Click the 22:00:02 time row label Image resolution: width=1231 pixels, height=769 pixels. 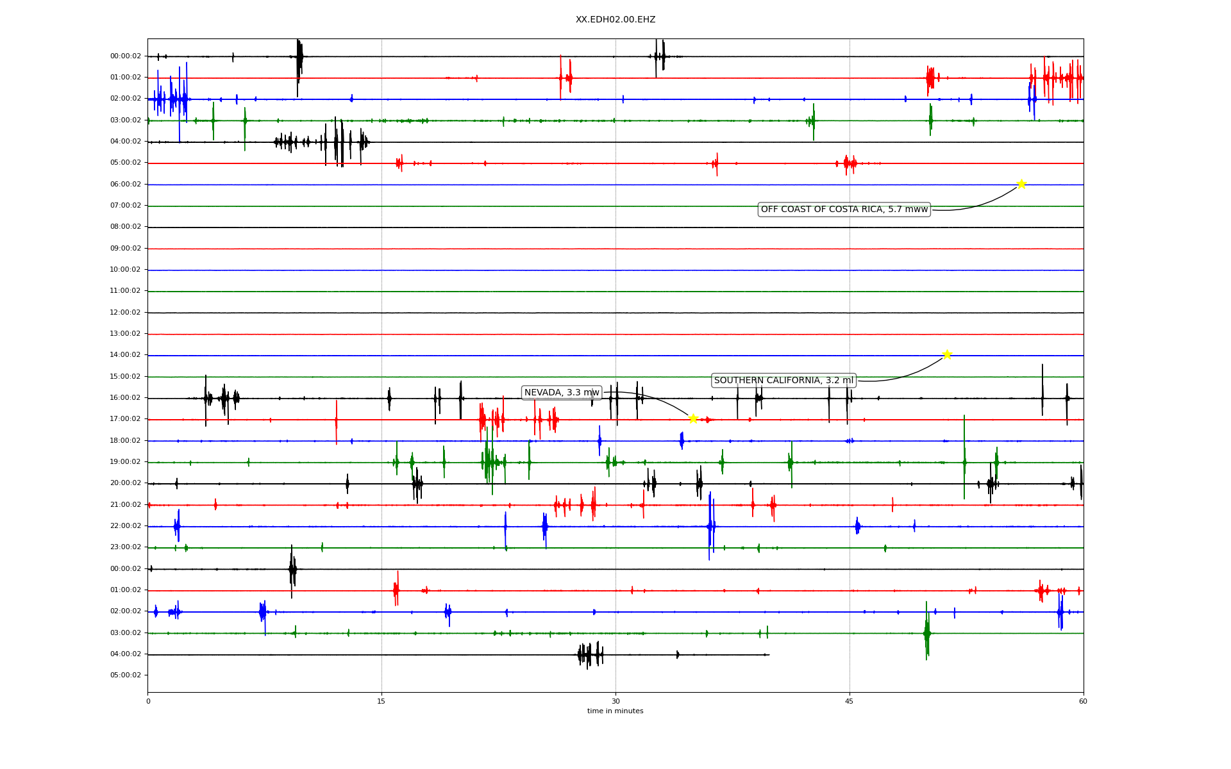(126, 526)
